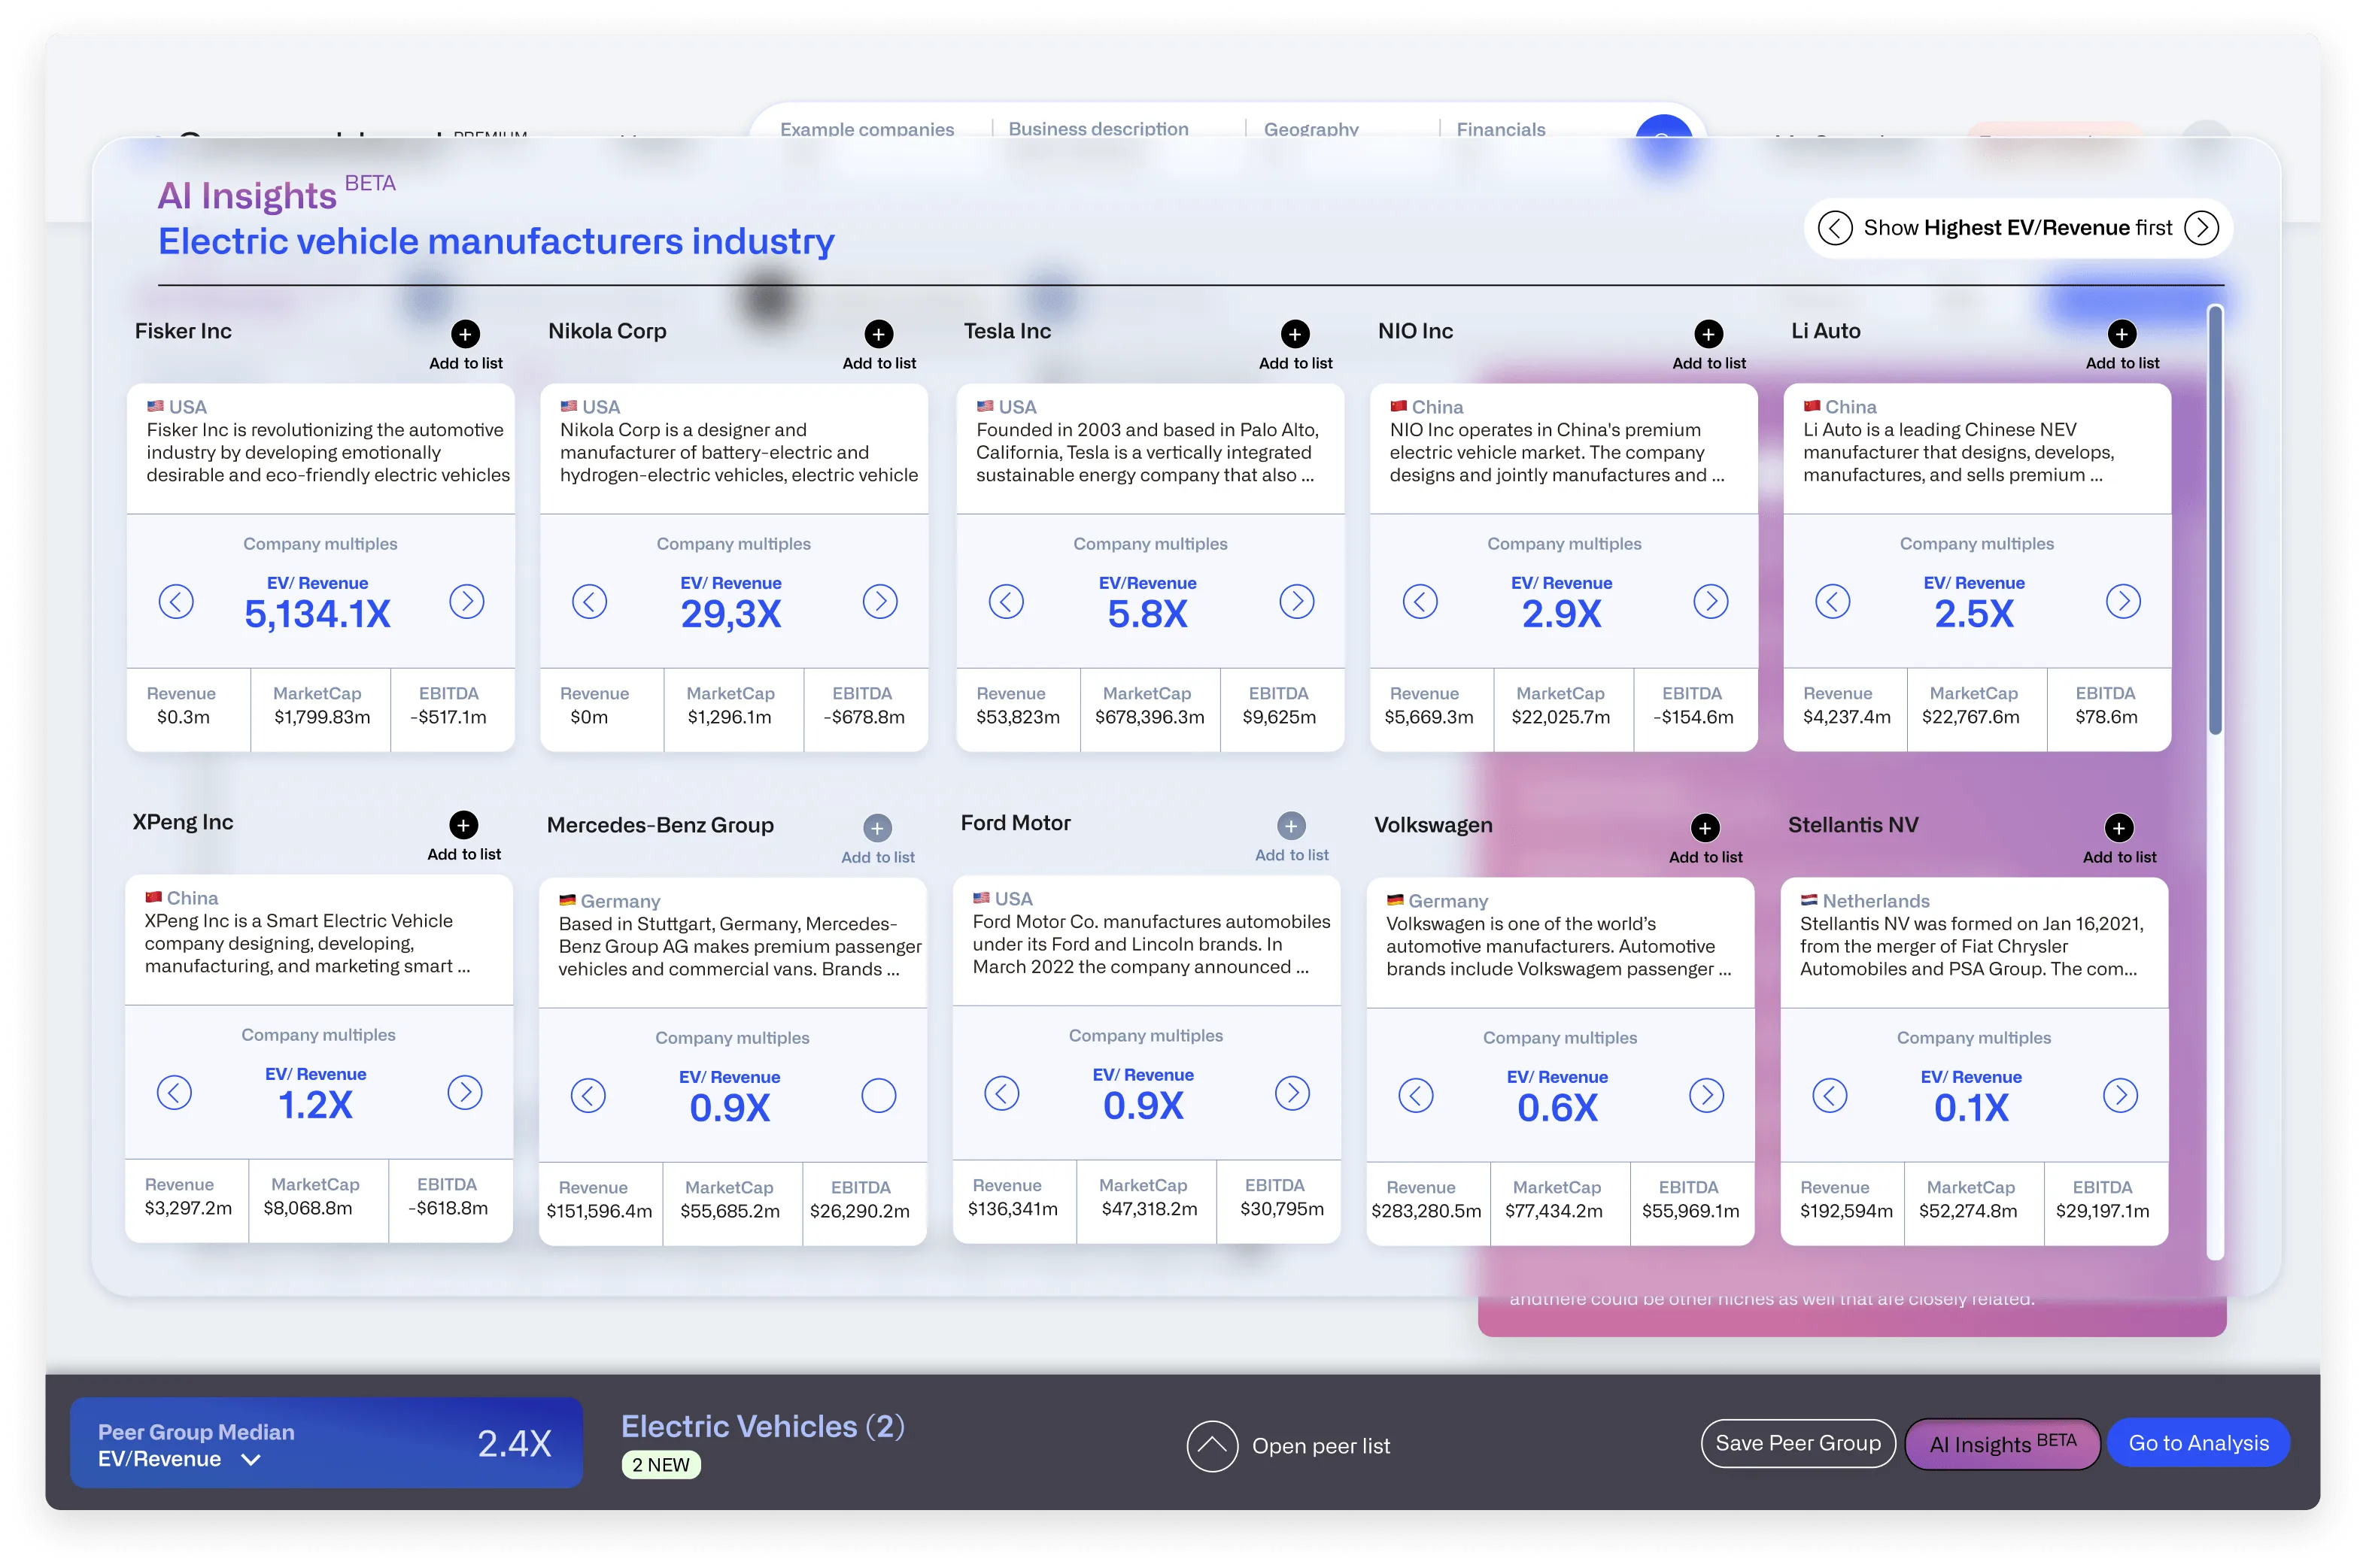Add Nikola Corp to list
This screenshot has height=1568, width=2366.
point(879,334)
